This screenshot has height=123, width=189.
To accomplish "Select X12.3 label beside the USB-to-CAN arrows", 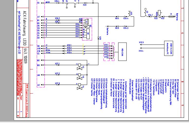I will [x=141, y=42].
